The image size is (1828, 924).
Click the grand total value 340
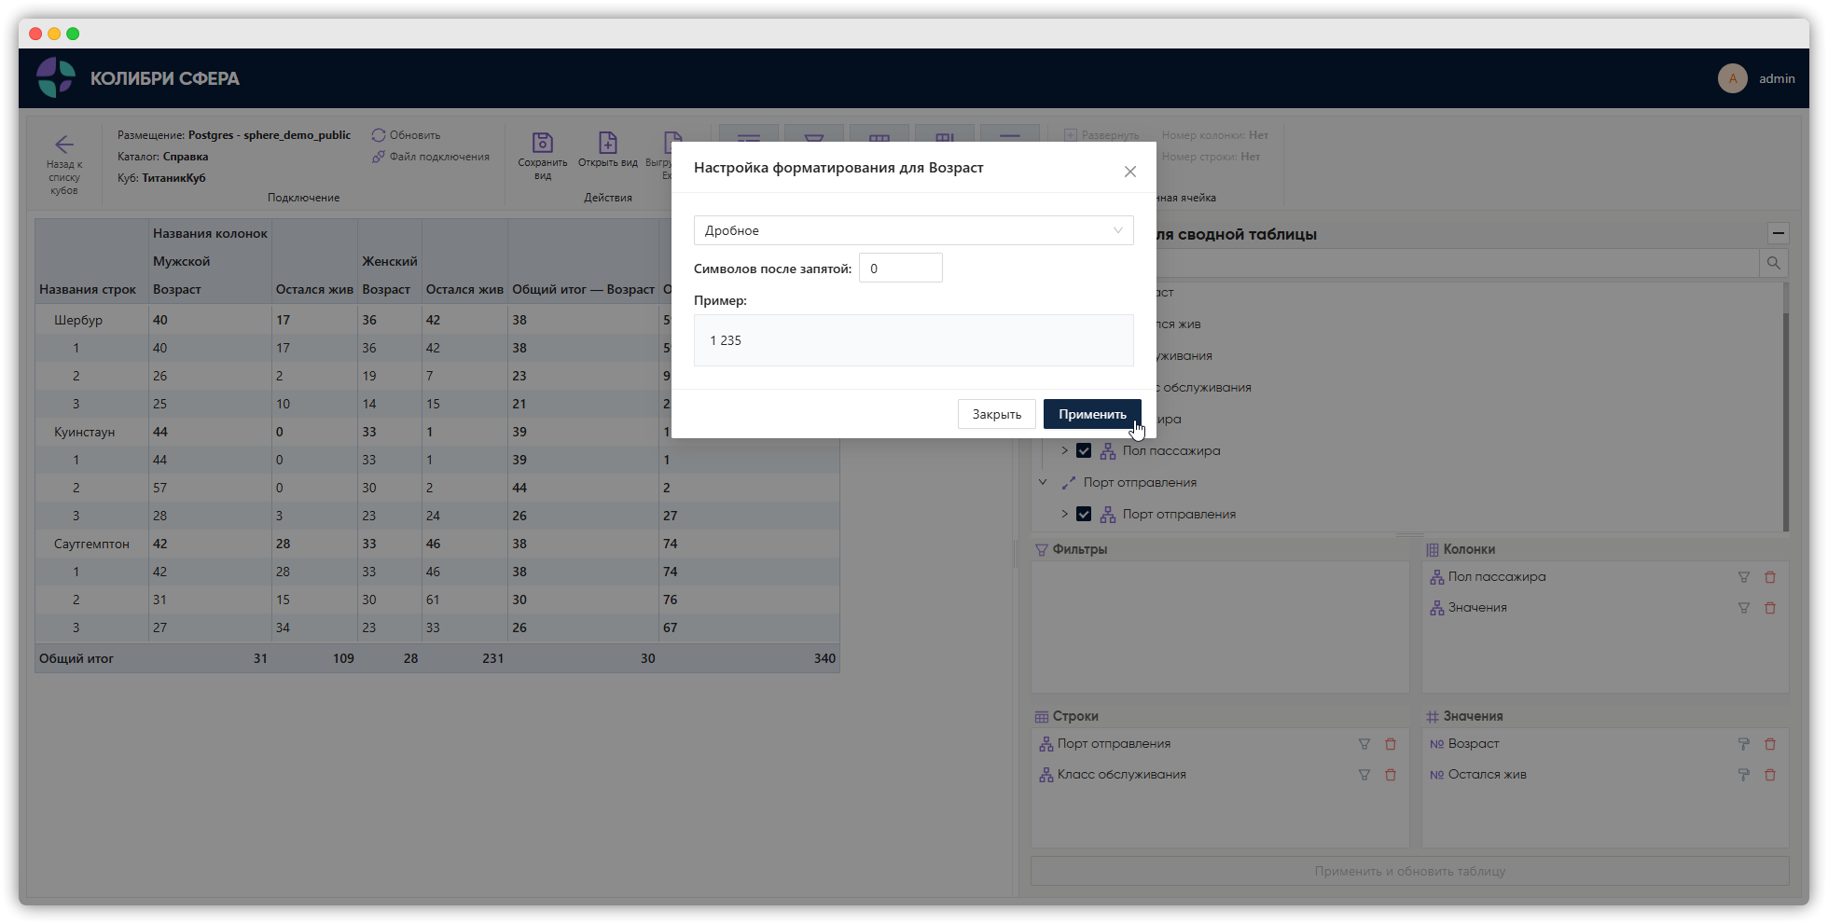[824, 658]
